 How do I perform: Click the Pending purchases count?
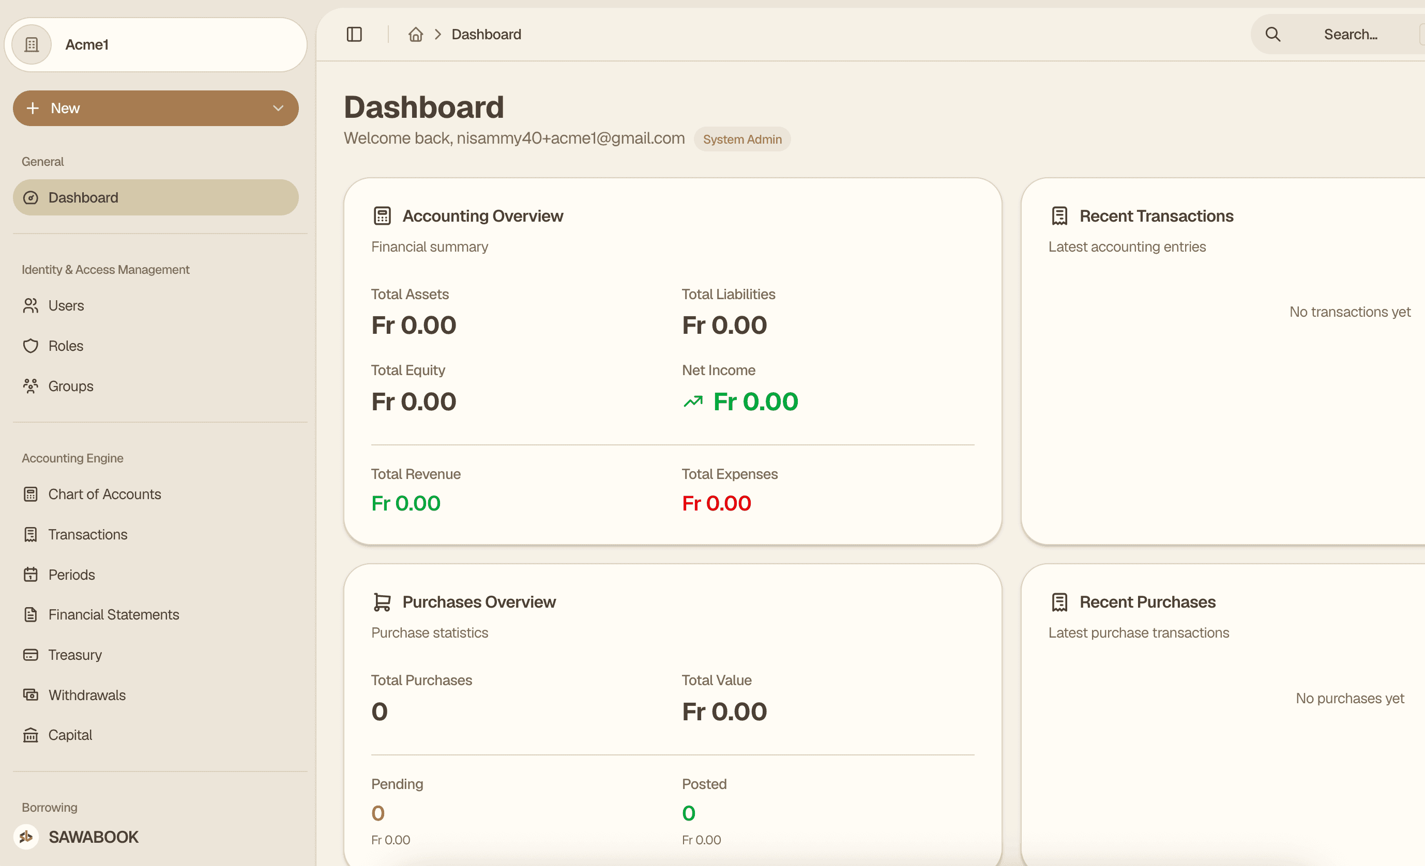coord(378,813)
